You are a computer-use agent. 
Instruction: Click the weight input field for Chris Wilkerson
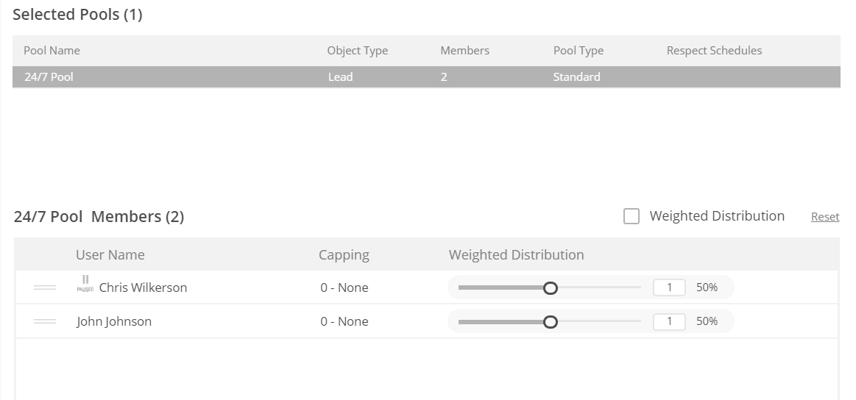click(669, 287)
